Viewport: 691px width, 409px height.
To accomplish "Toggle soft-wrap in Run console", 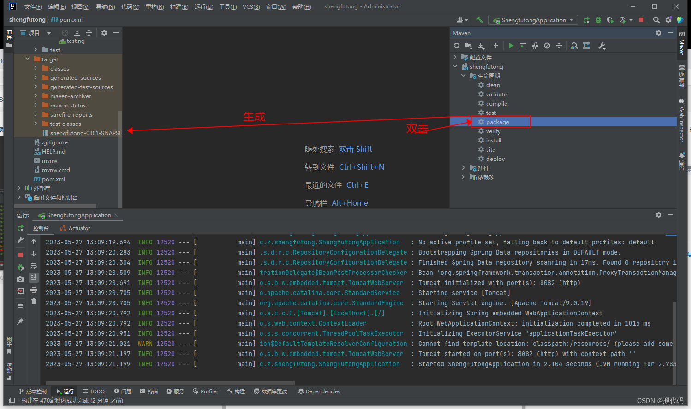I will (x=34, y=266).
